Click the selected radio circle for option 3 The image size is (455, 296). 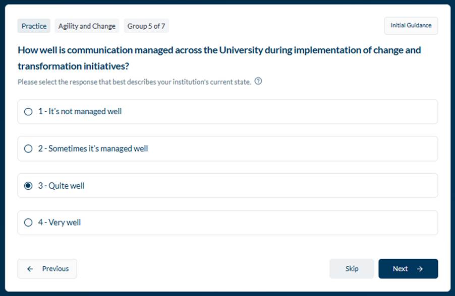tap(28, 186)
